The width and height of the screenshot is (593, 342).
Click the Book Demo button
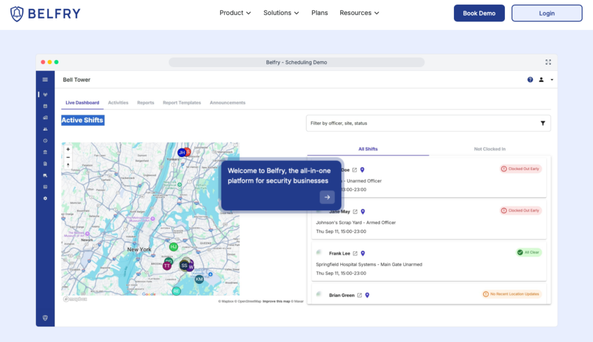(x=479, y=13)
